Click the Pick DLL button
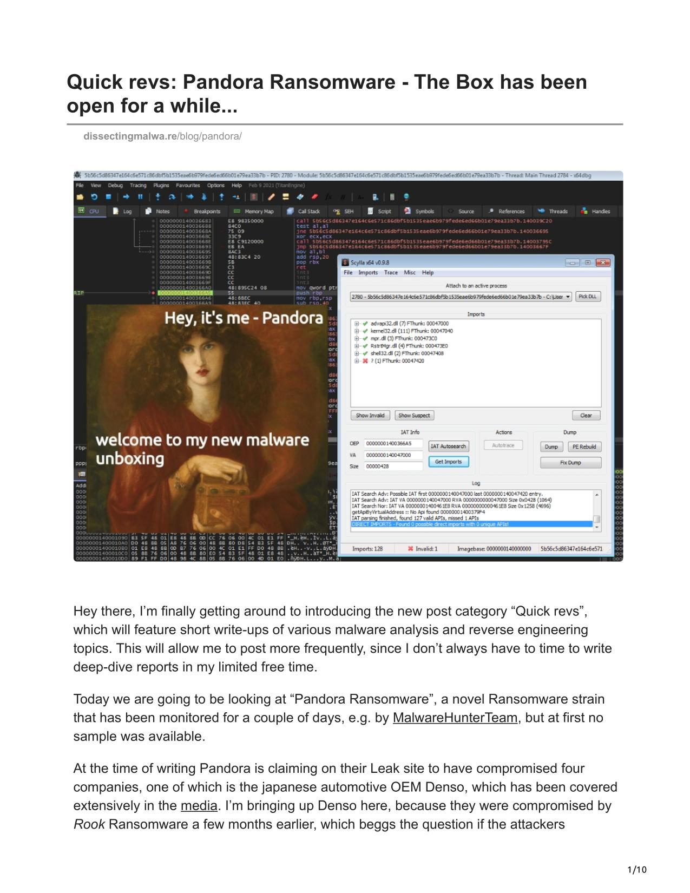Screen dimensions: 690x893 click(588, 297)
